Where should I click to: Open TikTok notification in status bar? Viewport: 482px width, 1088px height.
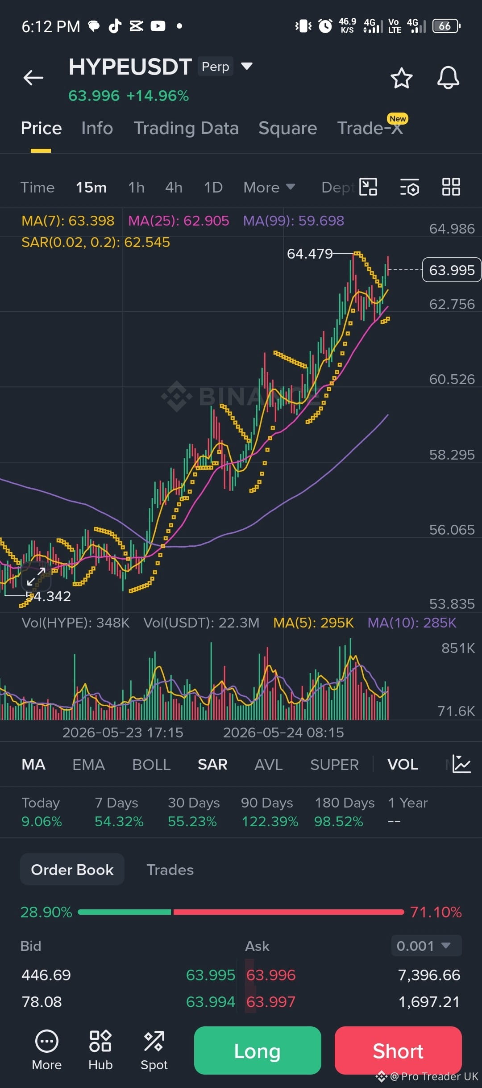point(115,26)
